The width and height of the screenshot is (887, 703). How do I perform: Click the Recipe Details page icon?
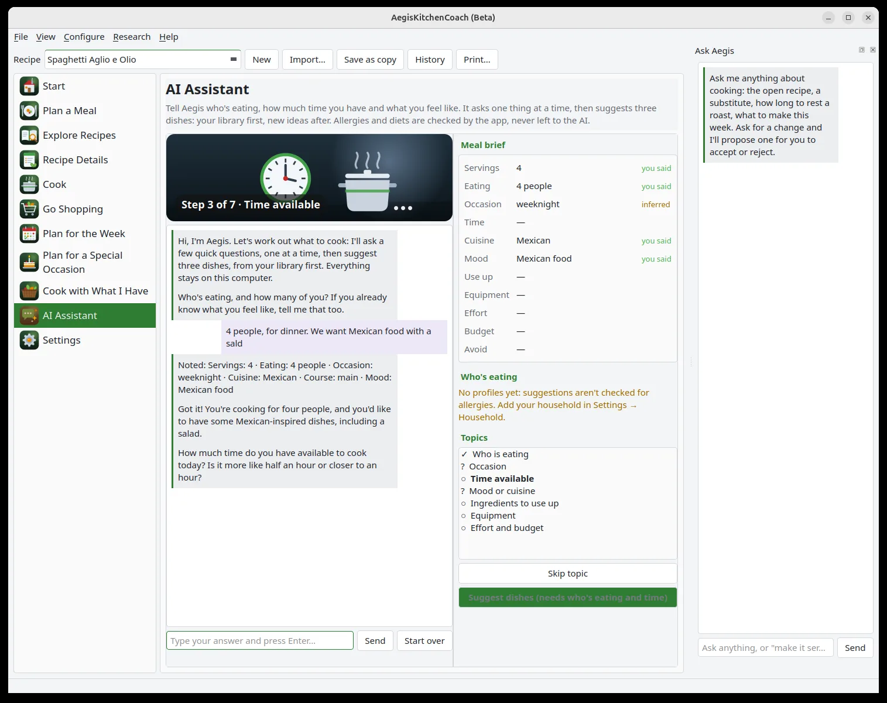pyautogui.click(x=29, y=160)
